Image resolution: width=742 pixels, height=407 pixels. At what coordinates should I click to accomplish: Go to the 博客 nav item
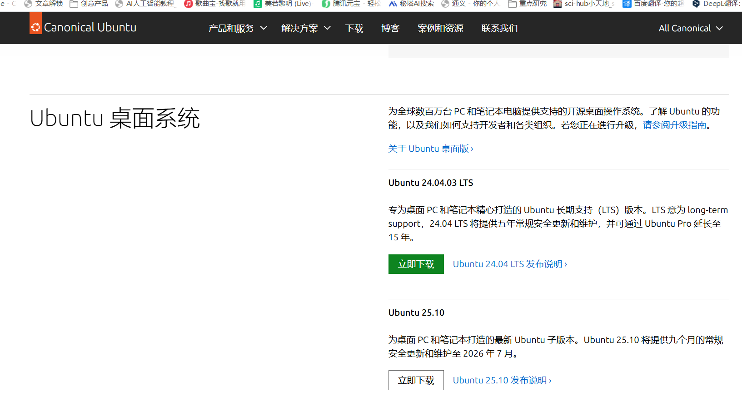click(x=391, y=28)
